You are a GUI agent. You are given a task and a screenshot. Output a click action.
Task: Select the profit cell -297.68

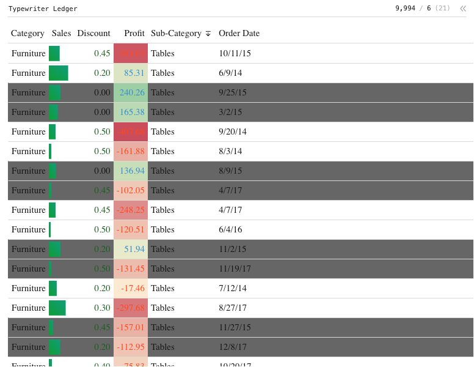(131, 308)
